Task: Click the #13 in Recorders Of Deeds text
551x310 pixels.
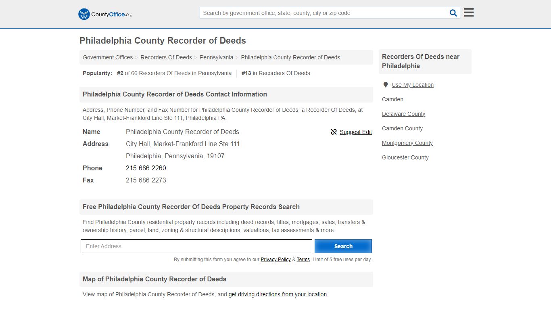Action: [x=276, y=73]
